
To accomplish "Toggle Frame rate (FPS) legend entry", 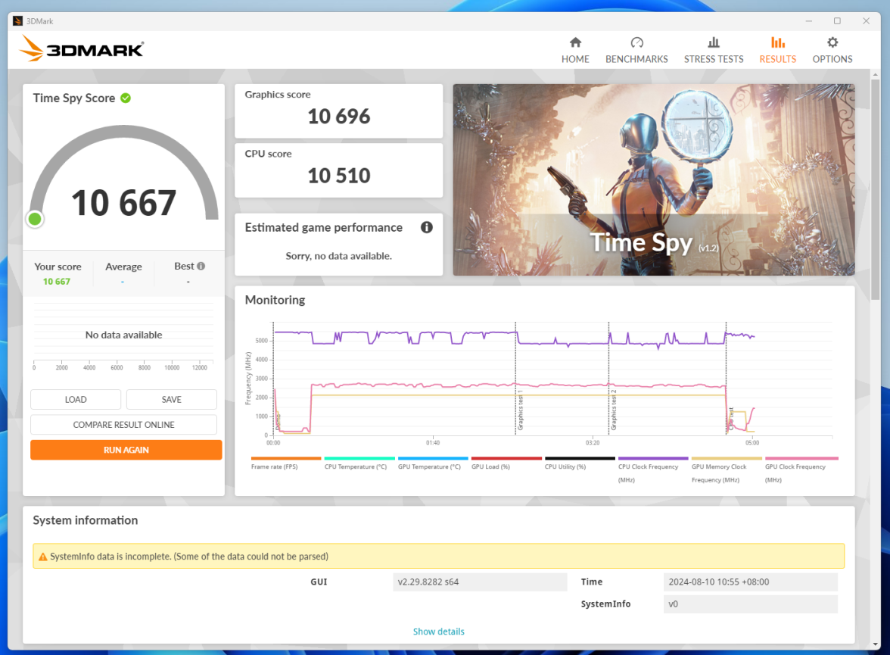I will [285, 463].
